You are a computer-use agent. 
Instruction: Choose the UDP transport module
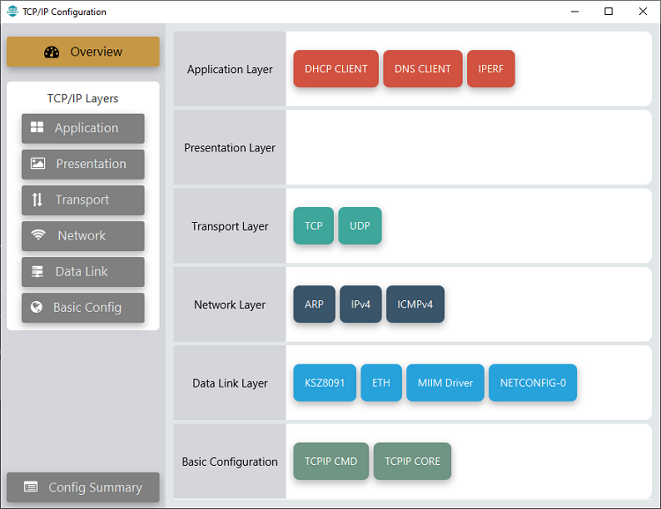[360, 226]
